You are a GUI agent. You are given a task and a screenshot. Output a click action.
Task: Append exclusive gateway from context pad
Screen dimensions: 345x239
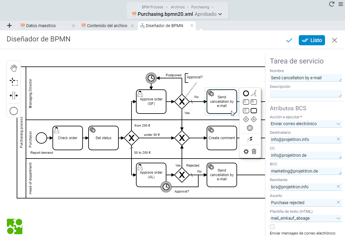coord(246,119)
